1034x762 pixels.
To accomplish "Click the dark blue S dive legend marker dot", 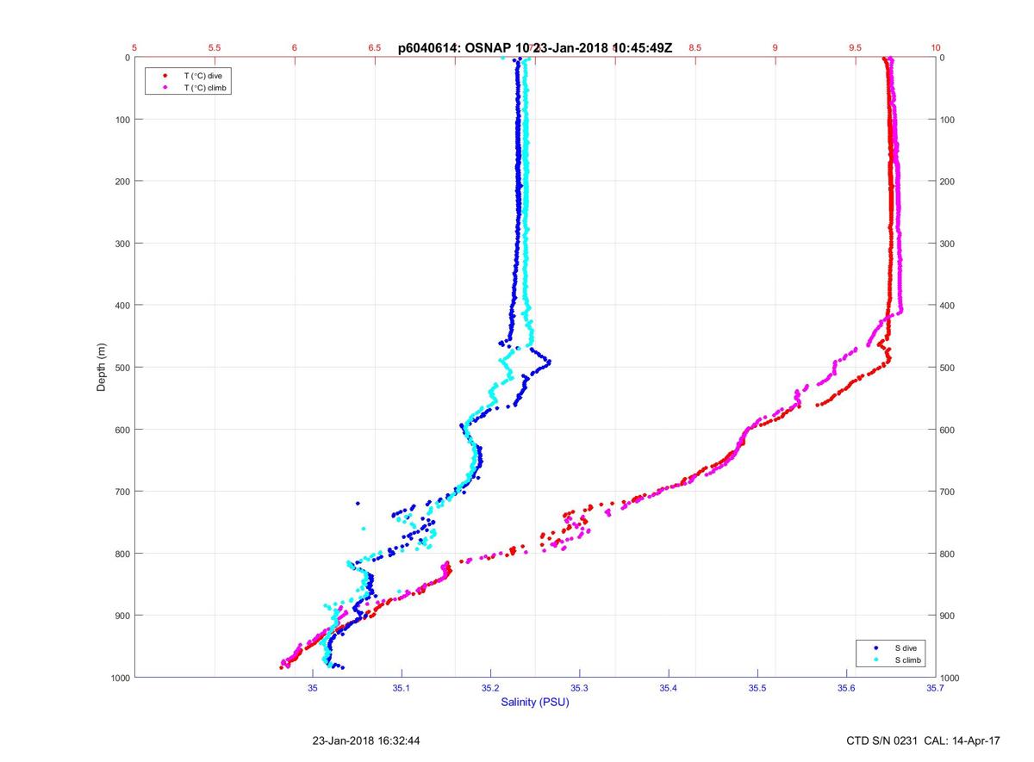I will [876, 647].
